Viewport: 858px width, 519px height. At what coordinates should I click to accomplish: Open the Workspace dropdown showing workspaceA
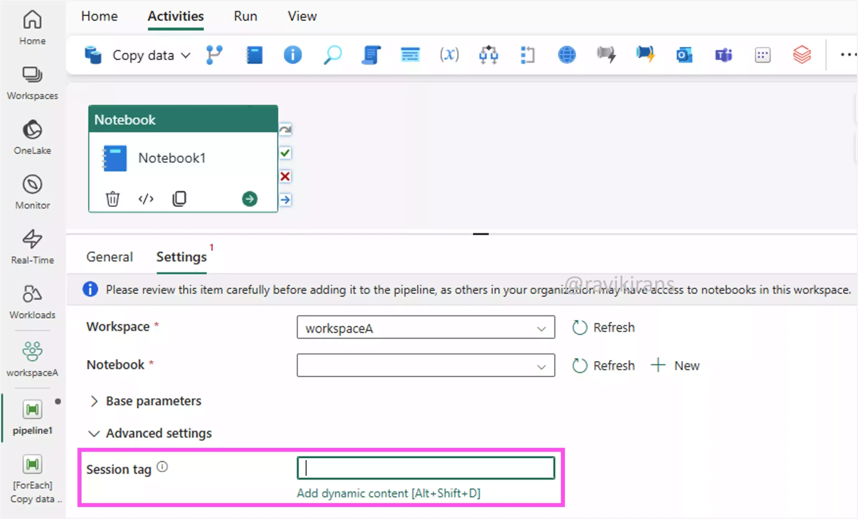[426, 328]
